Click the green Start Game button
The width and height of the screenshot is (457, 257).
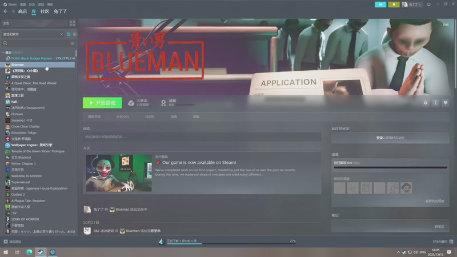tap(102, 103)
